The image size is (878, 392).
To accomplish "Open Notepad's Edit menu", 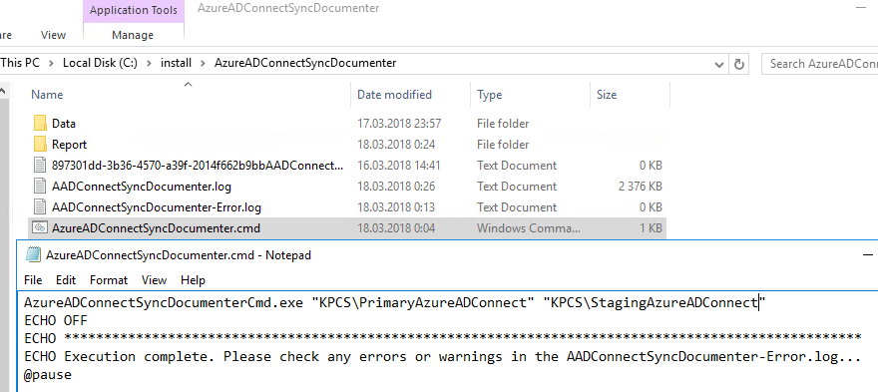I will (x=66, y=280).
